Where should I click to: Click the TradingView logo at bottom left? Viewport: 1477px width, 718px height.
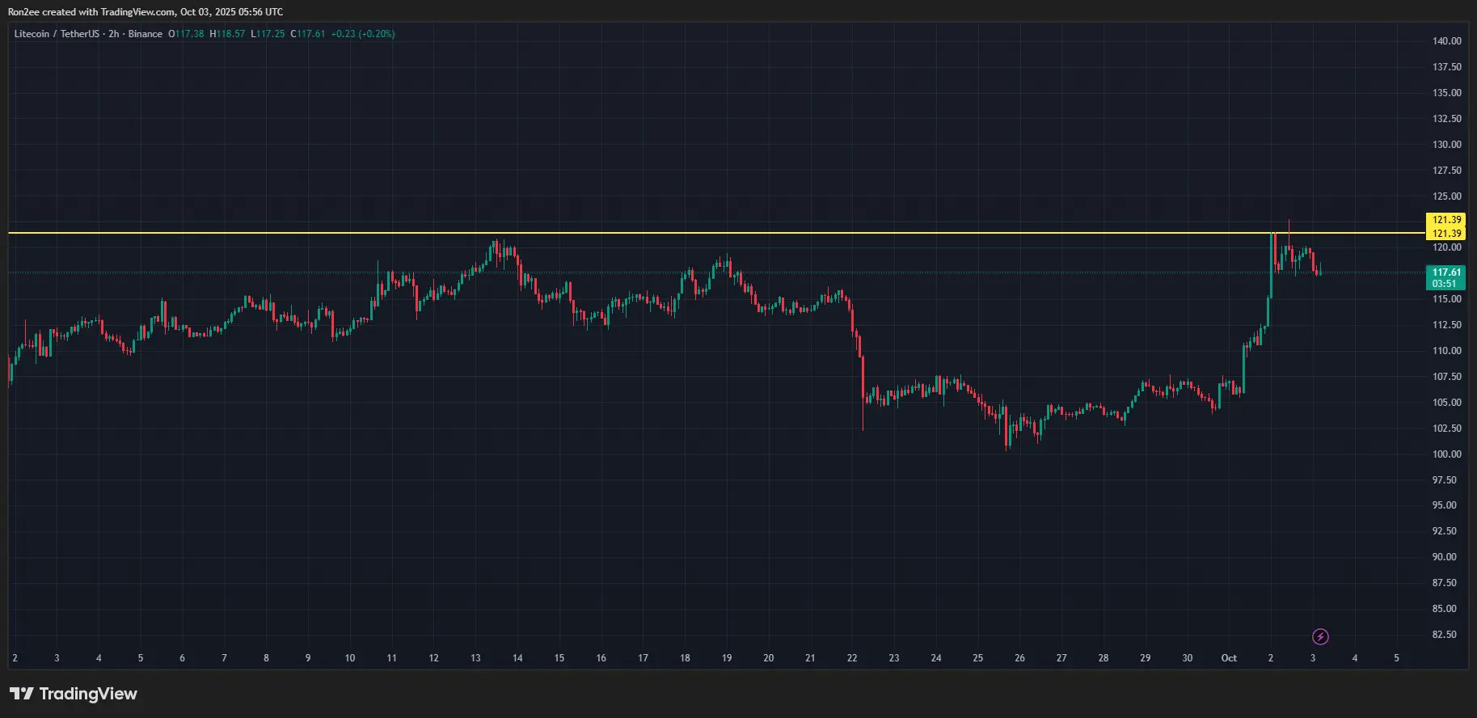pyautogui.click(x=74, y=694)
